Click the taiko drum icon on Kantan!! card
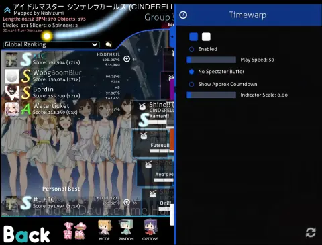 tap(142, 107)
